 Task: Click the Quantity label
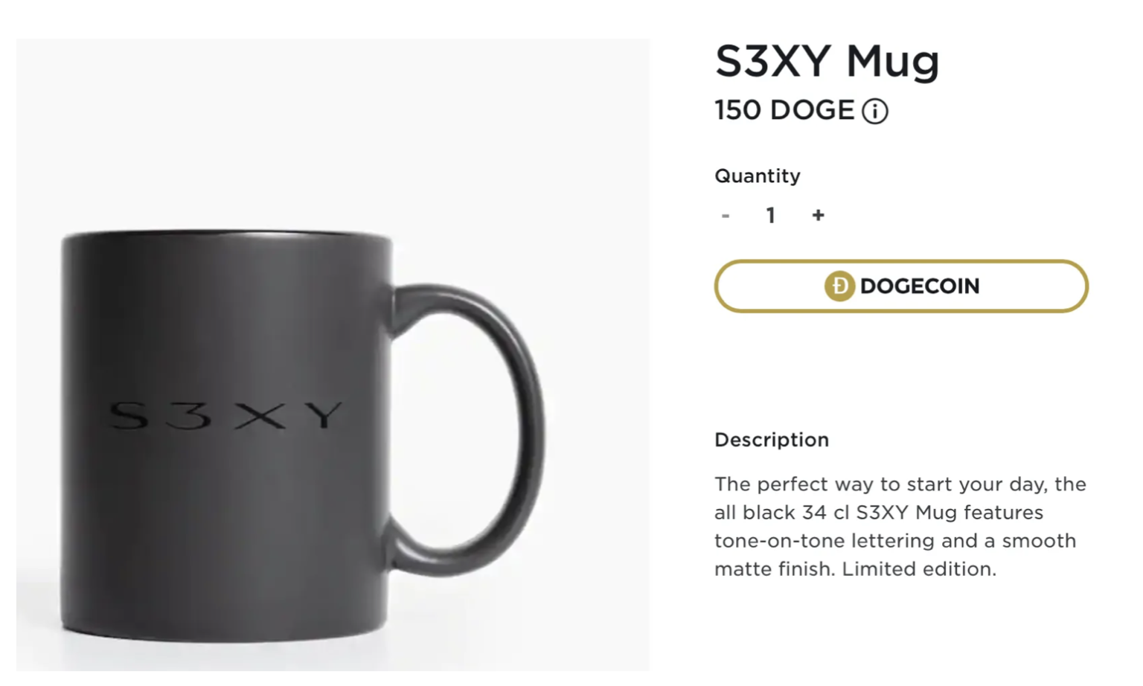click(x=757, y=176)
